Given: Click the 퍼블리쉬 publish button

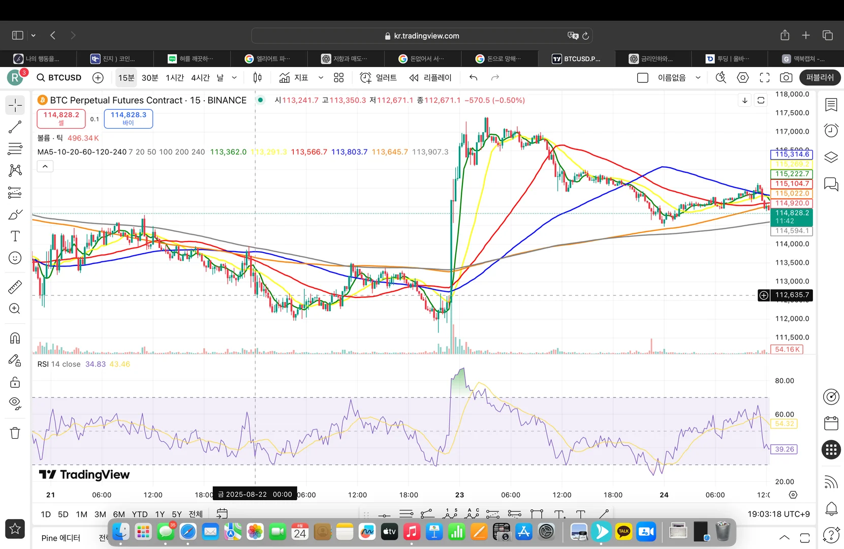Looking at the screenshot, I should pos(820,78).
